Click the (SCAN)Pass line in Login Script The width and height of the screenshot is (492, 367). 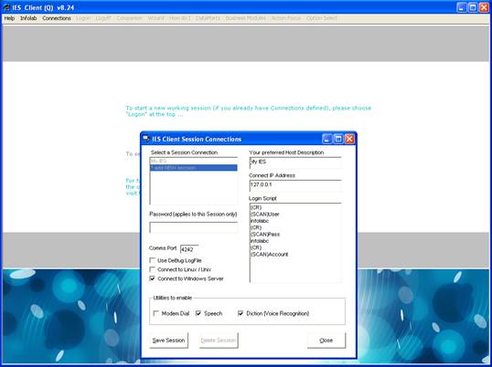(x=265, y=235)
